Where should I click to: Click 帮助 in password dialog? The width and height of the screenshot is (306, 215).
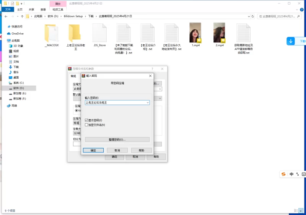point(142,150)
